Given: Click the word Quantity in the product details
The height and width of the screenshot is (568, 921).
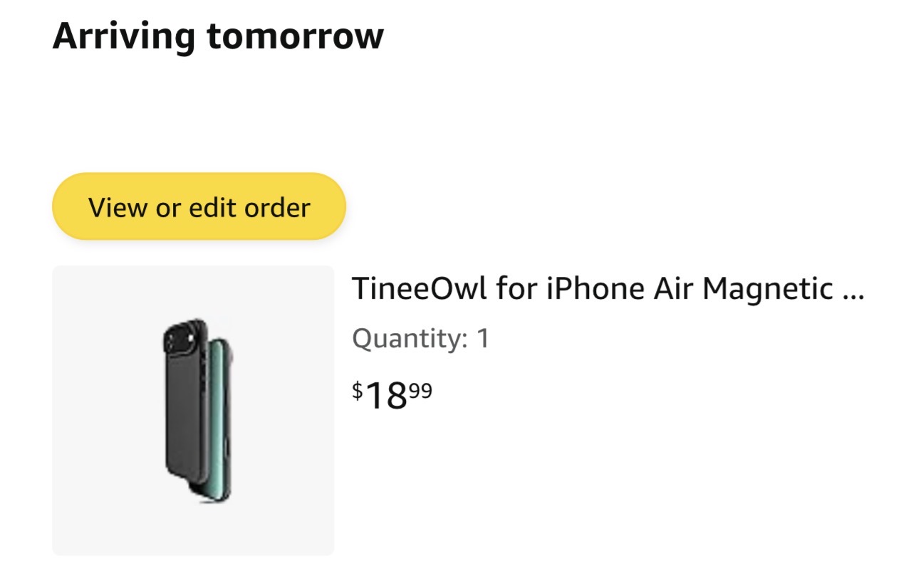Looking at the screenshot, I should [409, 338].
